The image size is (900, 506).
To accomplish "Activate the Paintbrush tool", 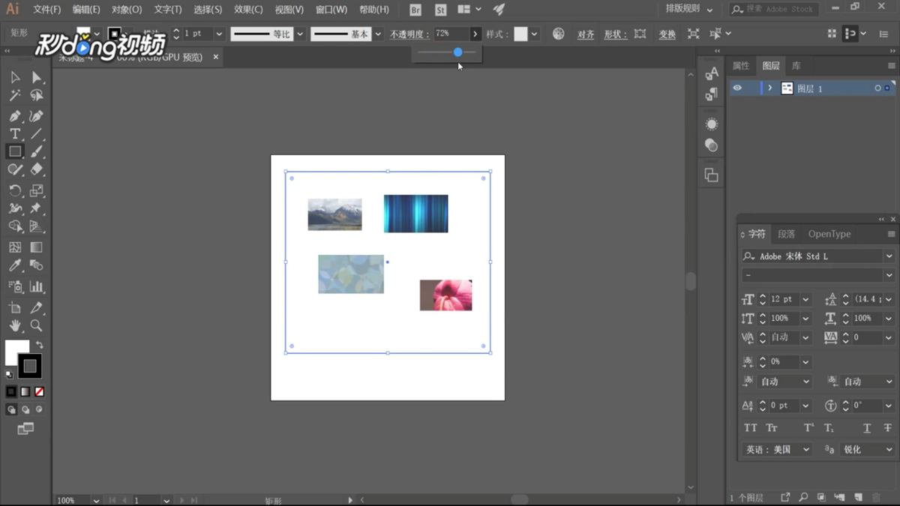I will point(36,151).
